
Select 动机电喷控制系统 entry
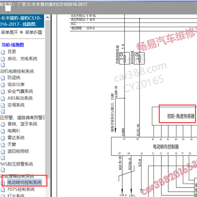17,71
